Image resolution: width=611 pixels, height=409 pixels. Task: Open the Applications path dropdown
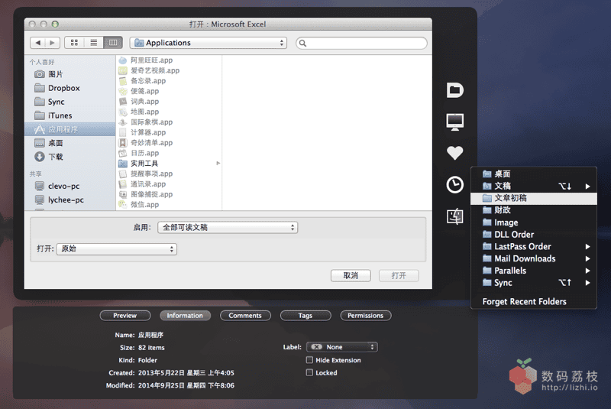[208, 43]
